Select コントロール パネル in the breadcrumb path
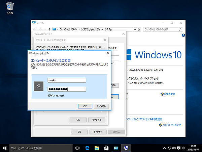 pyautogui.click(x=68, y=29)
